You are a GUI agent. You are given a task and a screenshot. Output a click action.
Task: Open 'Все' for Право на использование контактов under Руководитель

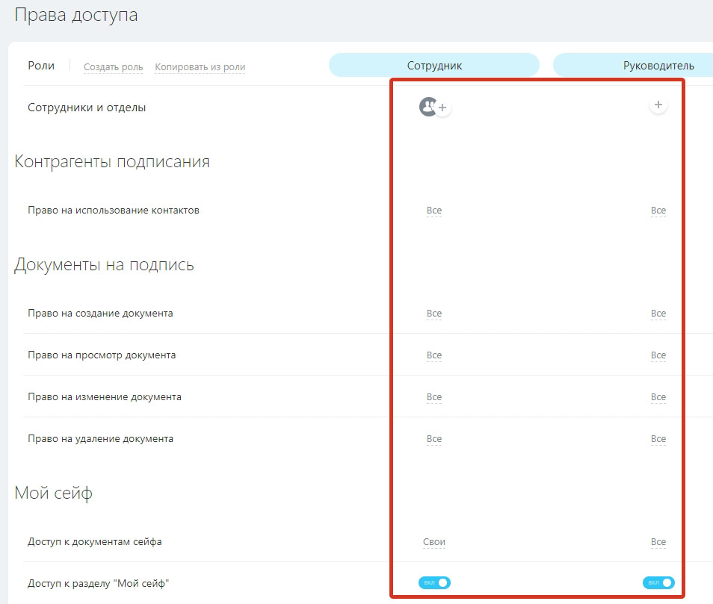[x=658, y=210]
